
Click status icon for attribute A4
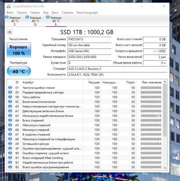(10, 121)
